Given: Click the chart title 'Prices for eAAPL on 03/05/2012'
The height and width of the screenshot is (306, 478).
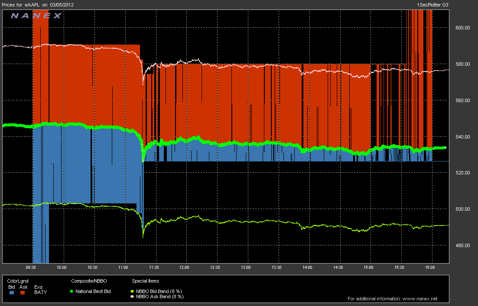Looking at the screenshot, I should click(x=38, y=5).
